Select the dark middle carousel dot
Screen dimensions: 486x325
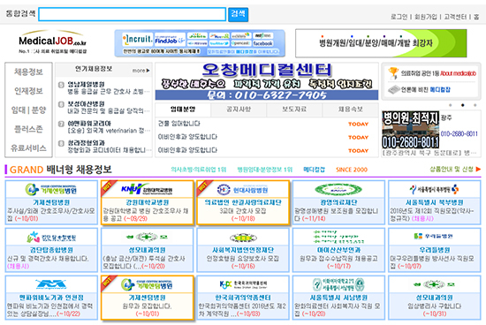click(462, 105)
